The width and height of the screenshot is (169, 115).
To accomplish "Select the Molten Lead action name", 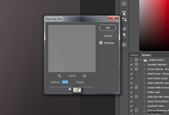I will point(154,92).
